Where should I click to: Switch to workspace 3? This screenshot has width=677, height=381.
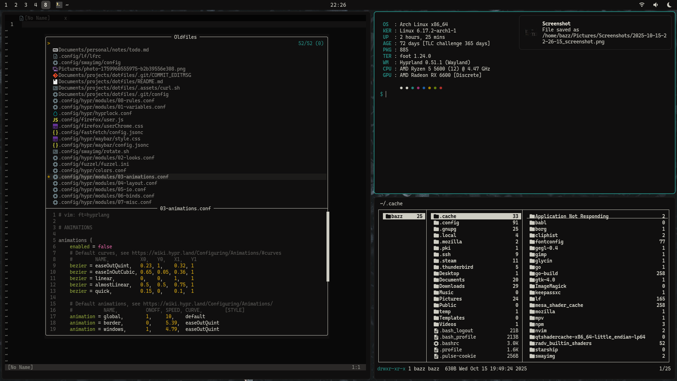pyautogui.click(x=26, y=5)
